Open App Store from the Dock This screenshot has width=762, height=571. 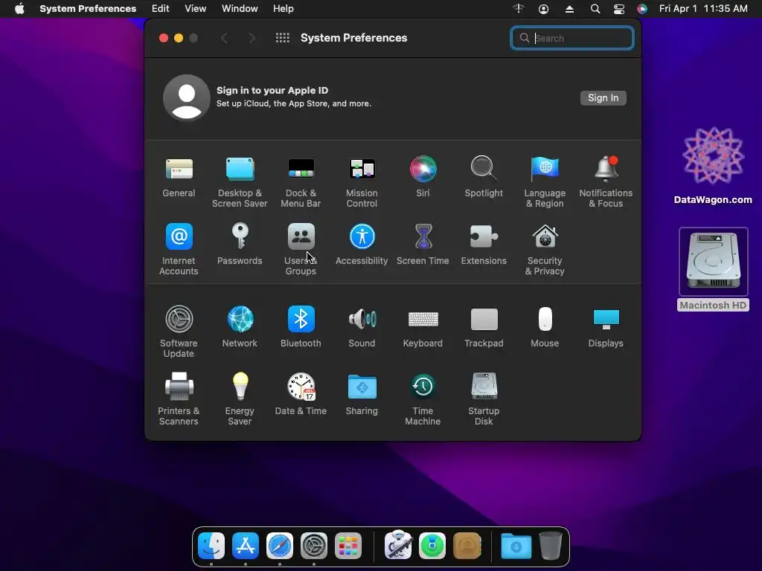[246, 546]
